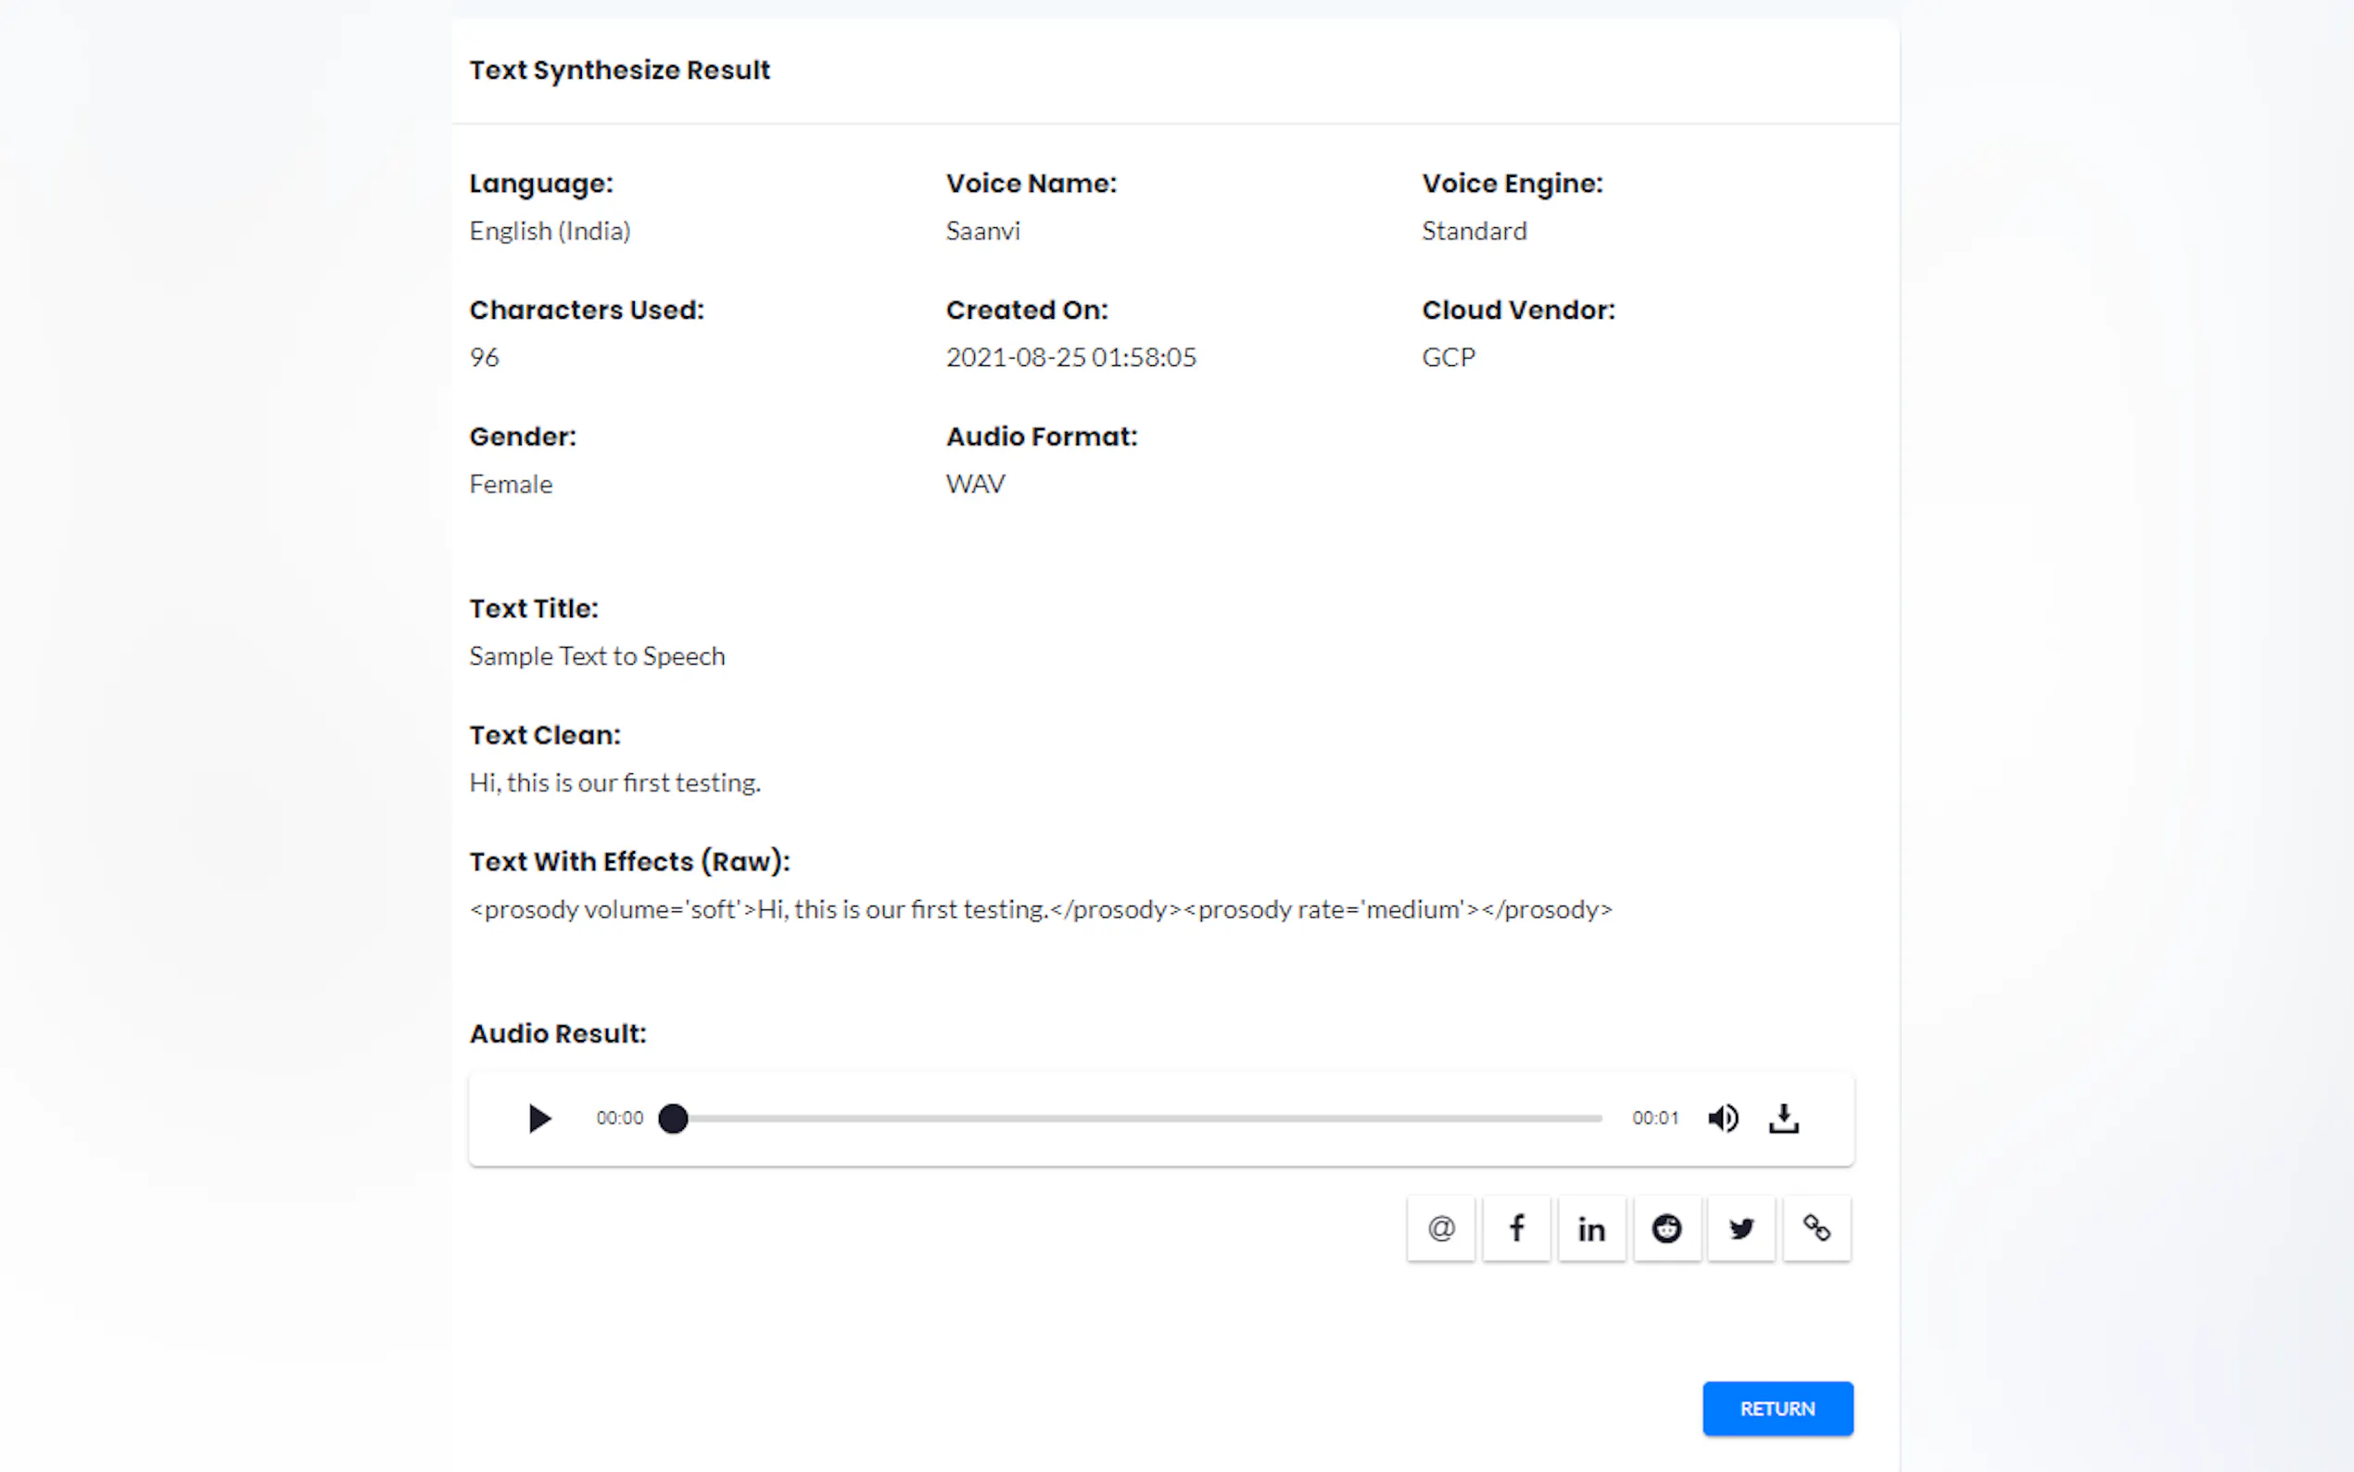Click the Created On timestamp value
2354x1472 pixels.
click(1070, 357)
